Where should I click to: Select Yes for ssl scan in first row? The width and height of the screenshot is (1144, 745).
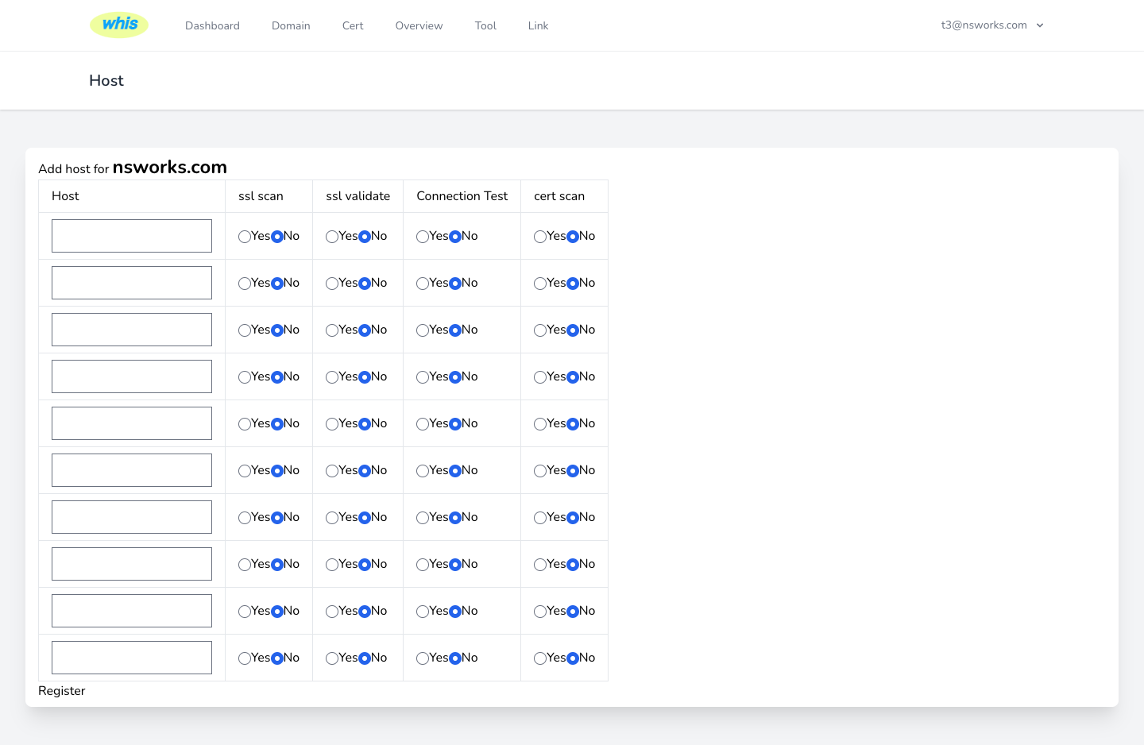245,237
